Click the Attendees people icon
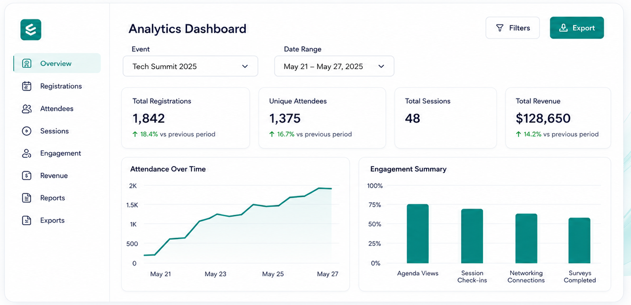This screenshot has width=631, height=305. [27, 109]
